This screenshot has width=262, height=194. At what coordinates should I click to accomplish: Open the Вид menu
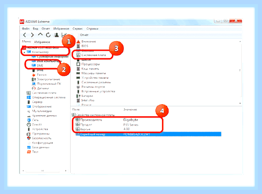click(35, 29)
